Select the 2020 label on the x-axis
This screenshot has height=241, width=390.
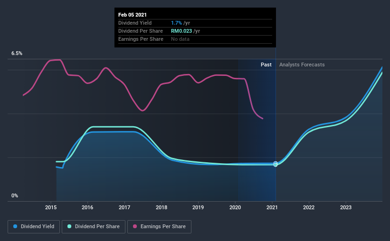[x=235, y=207]
